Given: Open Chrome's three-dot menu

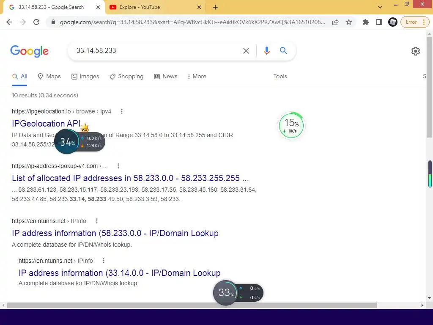Looking at the screenshot, I should click(x=424, y=22).
